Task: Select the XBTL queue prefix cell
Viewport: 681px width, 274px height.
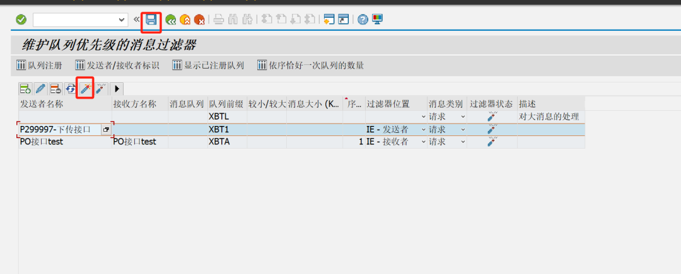Action: (x=227, y=117)
